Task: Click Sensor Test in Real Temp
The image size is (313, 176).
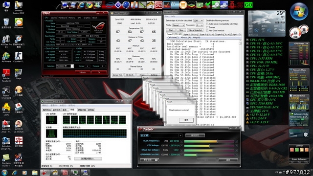Action: [x=117, y=75]
